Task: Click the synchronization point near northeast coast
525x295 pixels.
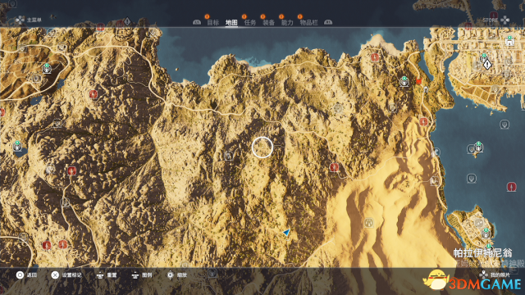Action: [x=404, y=81]
